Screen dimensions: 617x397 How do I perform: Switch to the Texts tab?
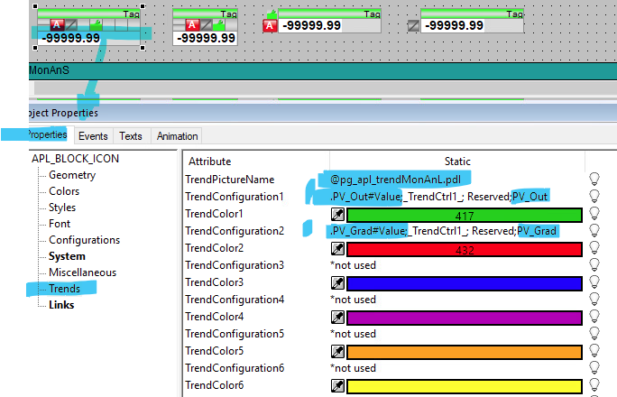pos(131,136)
